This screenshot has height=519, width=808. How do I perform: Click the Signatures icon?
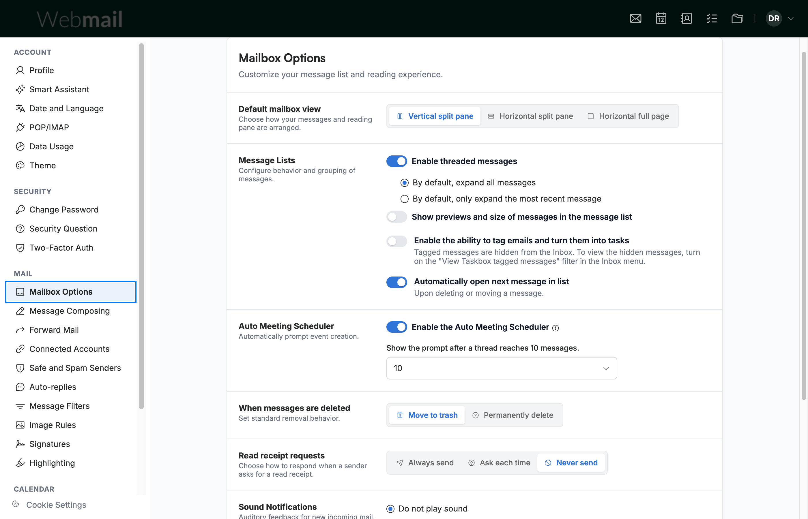point(20,444)
